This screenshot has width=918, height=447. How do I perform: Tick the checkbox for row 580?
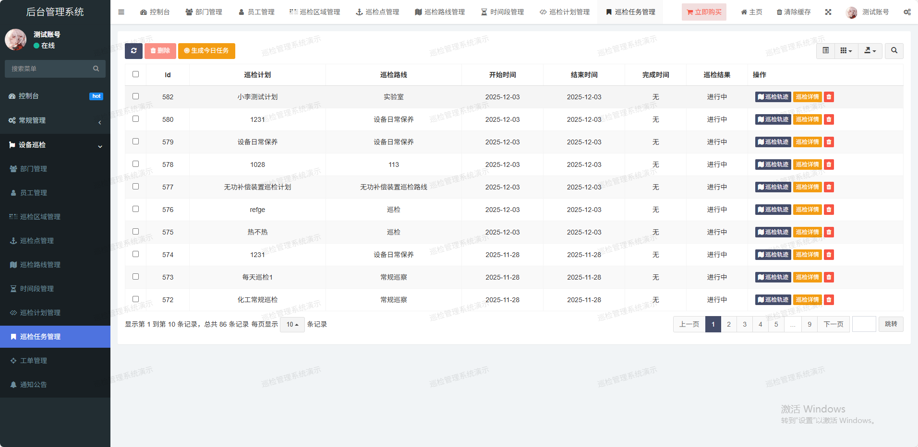click(x=135, y=119)
